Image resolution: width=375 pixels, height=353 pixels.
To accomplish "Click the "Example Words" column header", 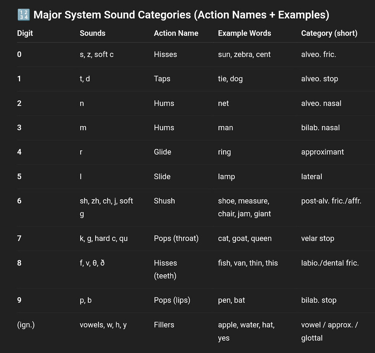I will coord(244,33).
